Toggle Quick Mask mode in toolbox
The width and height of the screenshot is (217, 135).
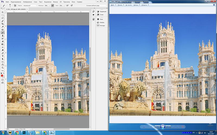pyautogui.click(x=2, y=80)
